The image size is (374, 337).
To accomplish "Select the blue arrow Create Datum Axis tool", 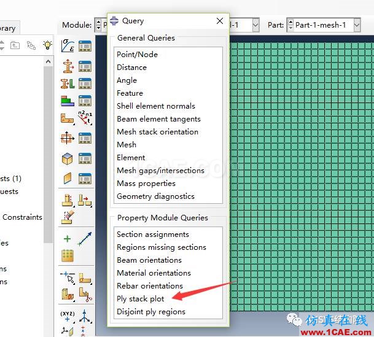I will [x=85, y=239].
